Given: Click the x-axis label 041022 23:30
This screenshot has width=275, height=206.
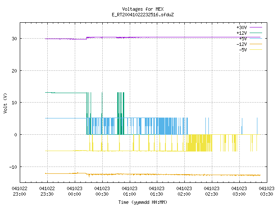Looking at the screenshot, I should 47,191.
